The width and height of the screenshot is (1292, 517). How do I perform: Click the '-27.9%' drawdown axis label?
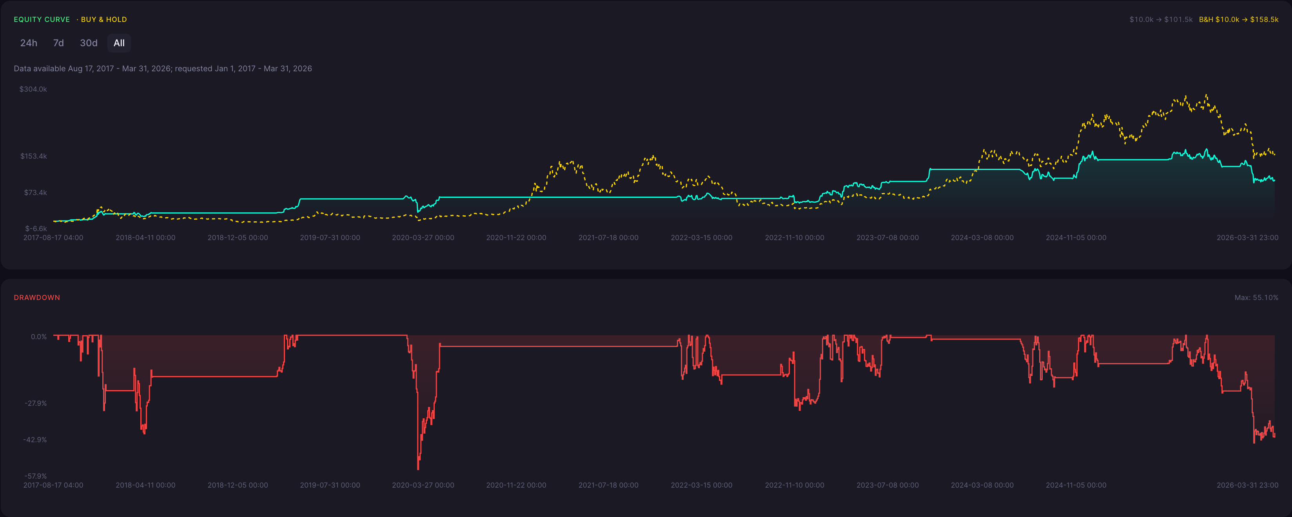click(x=36, y=403)
